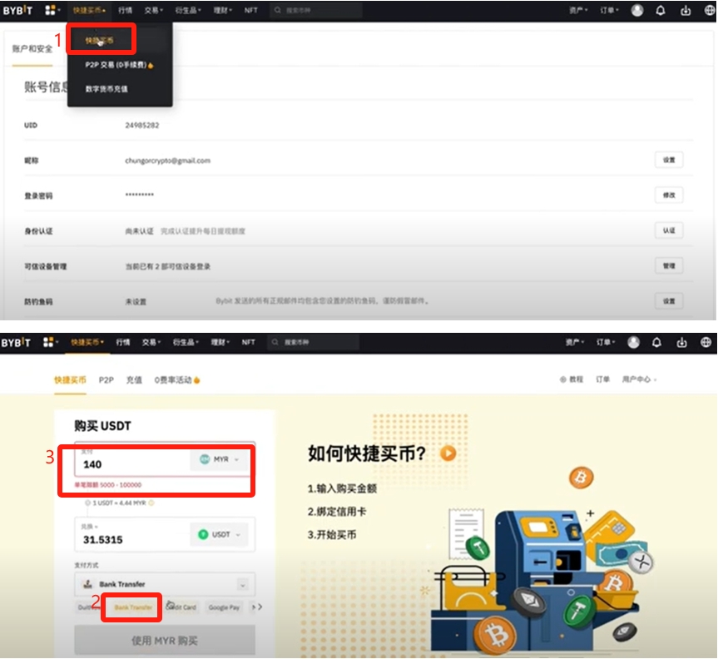This screenshot has height=659, width=718.
Task: Expand 衍生品 menu in top screenshot navbar
Action: [x=188, y=10]
